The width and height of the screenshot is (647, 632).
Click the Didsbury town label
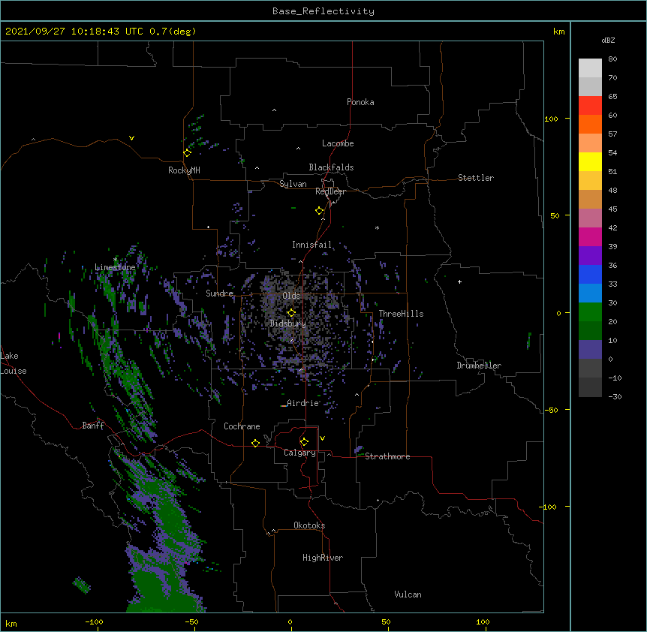pos(287,324)
